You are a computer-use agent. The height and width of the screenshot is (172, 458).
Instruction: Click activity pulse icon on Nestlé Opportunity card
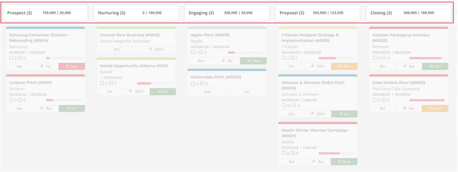tap(131, 92)
